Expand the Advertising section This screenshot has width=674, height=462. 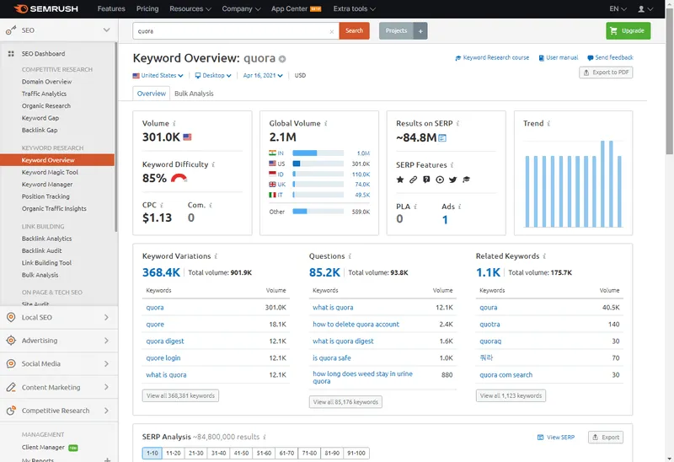[x=106, y=341]
